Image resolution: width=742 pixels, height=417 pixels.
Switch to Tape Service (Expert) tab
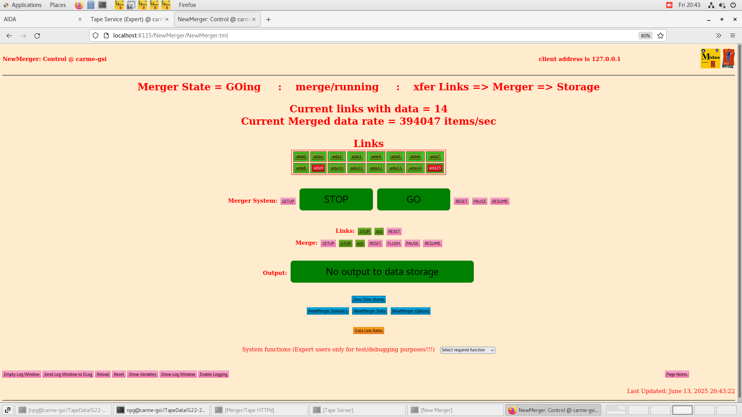click(126, 19)
